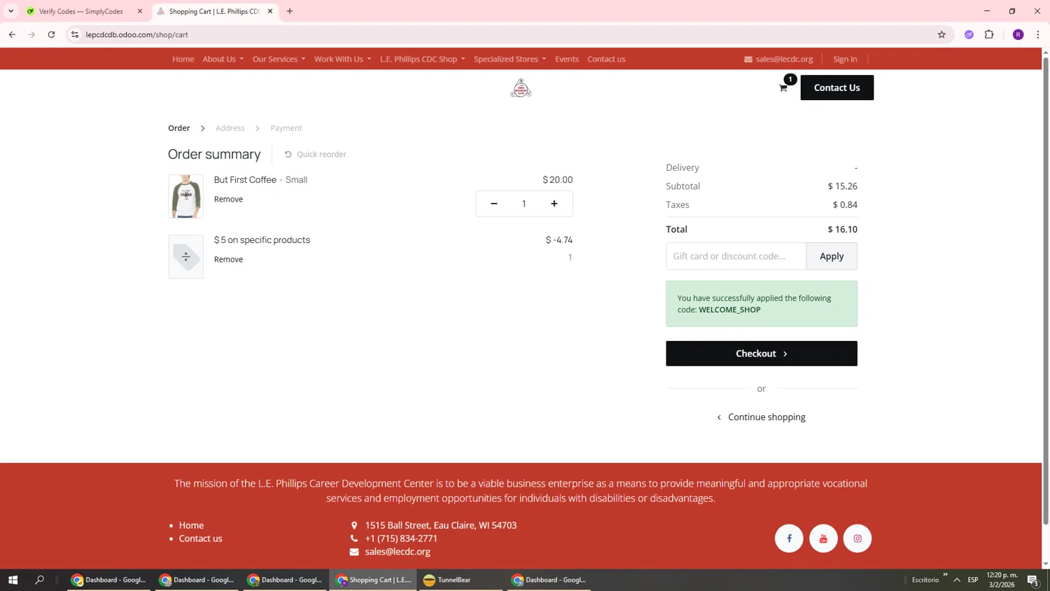The height and width of the screenshot is (591, 1050).
Task: Open Events in the top navigation
Action: pyautogui.click(x=567, y=59)
